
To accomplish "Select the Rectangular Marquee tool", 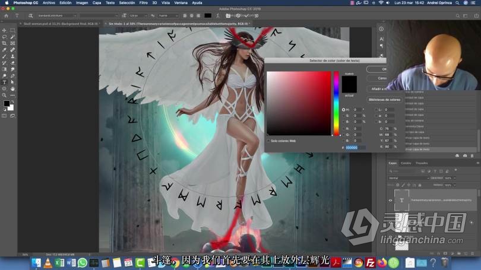I will pos(12,30).
